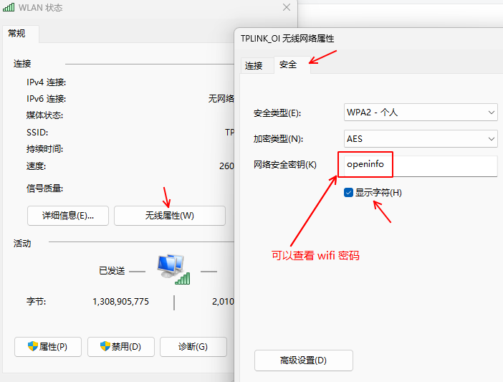Screen dimensions: 503x382
Task: Click the 网络安全密钥(K) label
Action: (285, 166)
